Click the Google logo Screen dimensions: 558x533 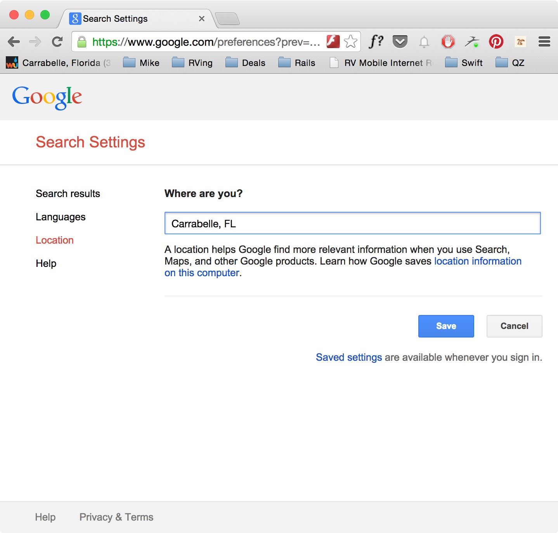pos(47,98)
